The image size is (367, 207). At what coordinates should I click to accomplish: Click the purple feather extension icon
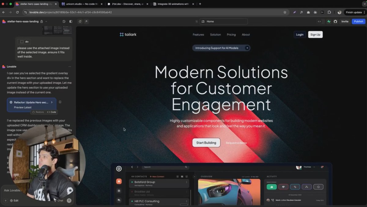click(x=294, y=12)
